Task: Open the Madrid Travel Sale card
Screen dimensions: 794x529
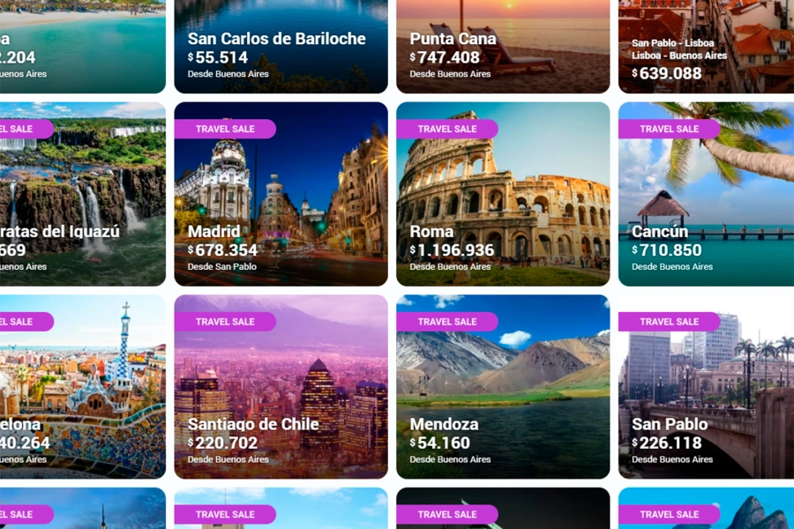Action: (x=281, y=194)
